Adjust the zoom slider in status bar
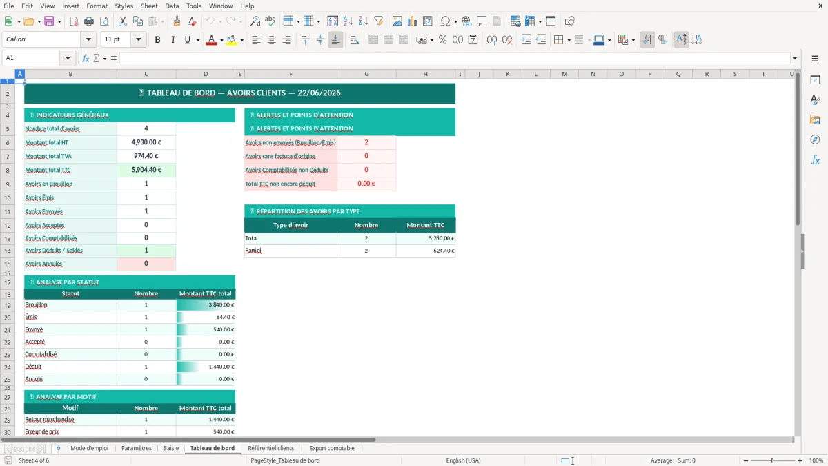The height and width of the screenshot is (466, 828). coord(773,460)
